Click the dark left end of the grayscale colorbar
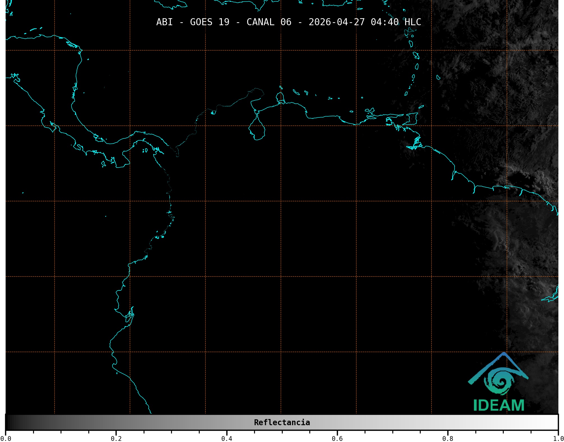564x442 pixels. click(x=11, y=422)
